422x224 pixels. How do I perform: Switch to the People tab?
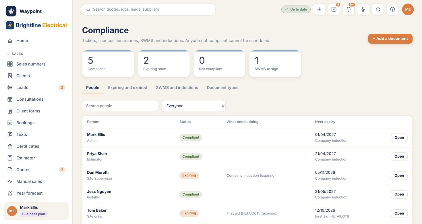(93, 88)
